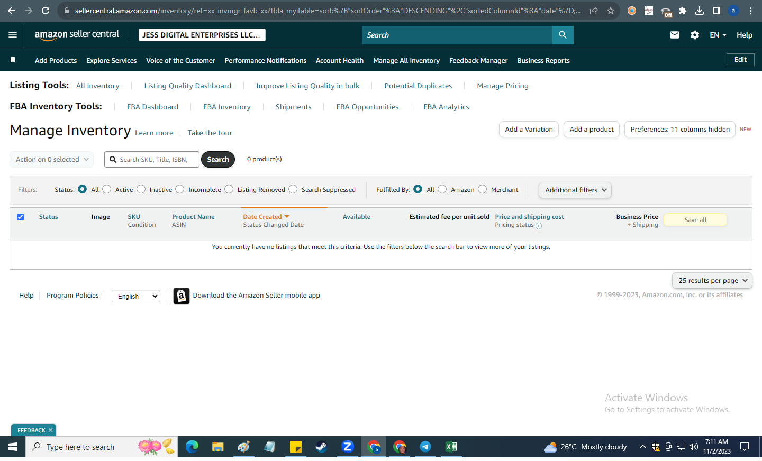The width and height of the screenshot is (762, 461).
Task: Open the messages envelope icon
Action: pos(674,35)
